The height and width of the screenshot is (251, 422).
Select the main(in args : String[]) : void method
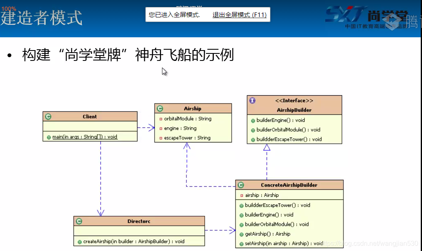point(85,137)
